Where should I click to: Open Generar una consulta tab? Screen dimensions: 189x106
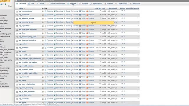tap(56, 4)
